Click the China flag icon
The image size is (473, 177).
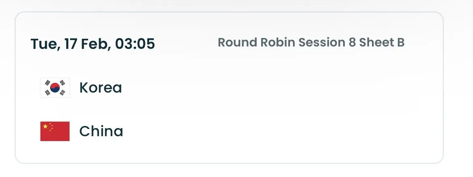click(x=55, y=131)
